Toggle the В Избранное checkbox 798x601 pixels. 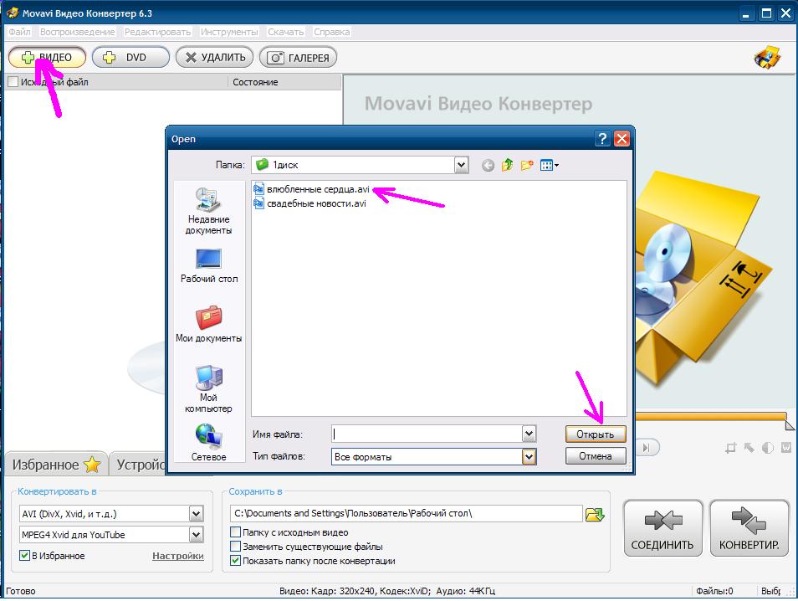pos(24,556)
